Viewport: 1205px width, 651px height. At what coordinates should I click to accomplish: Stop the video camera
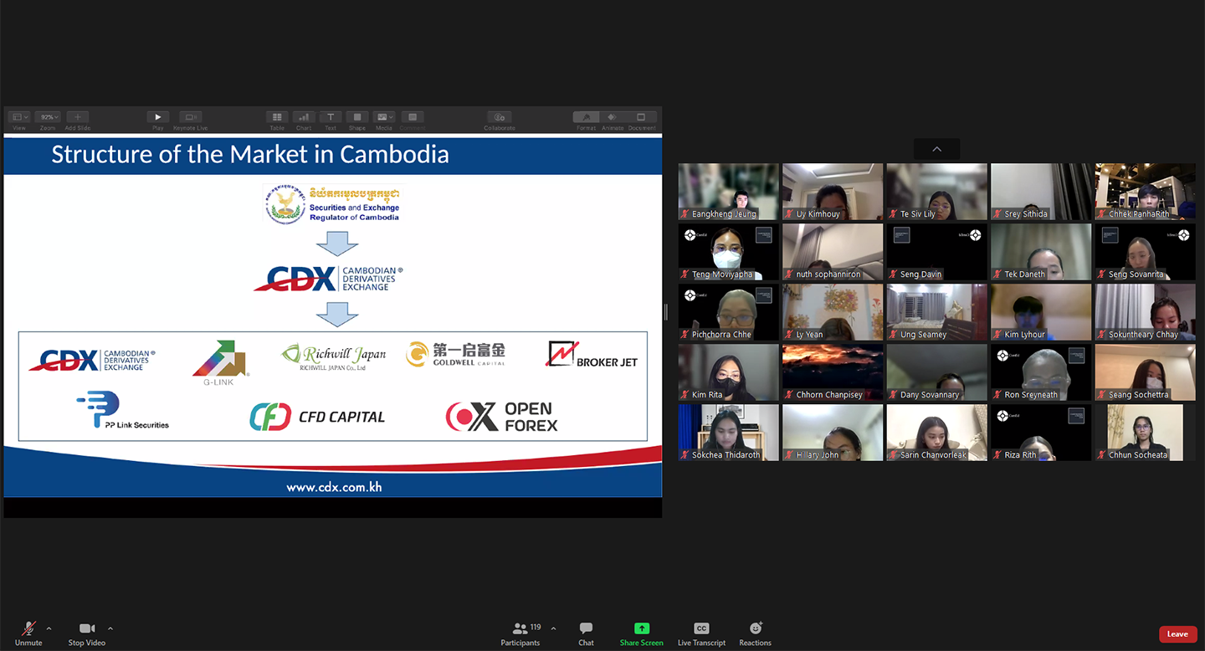pyautogui.click(x=87, y=633)
